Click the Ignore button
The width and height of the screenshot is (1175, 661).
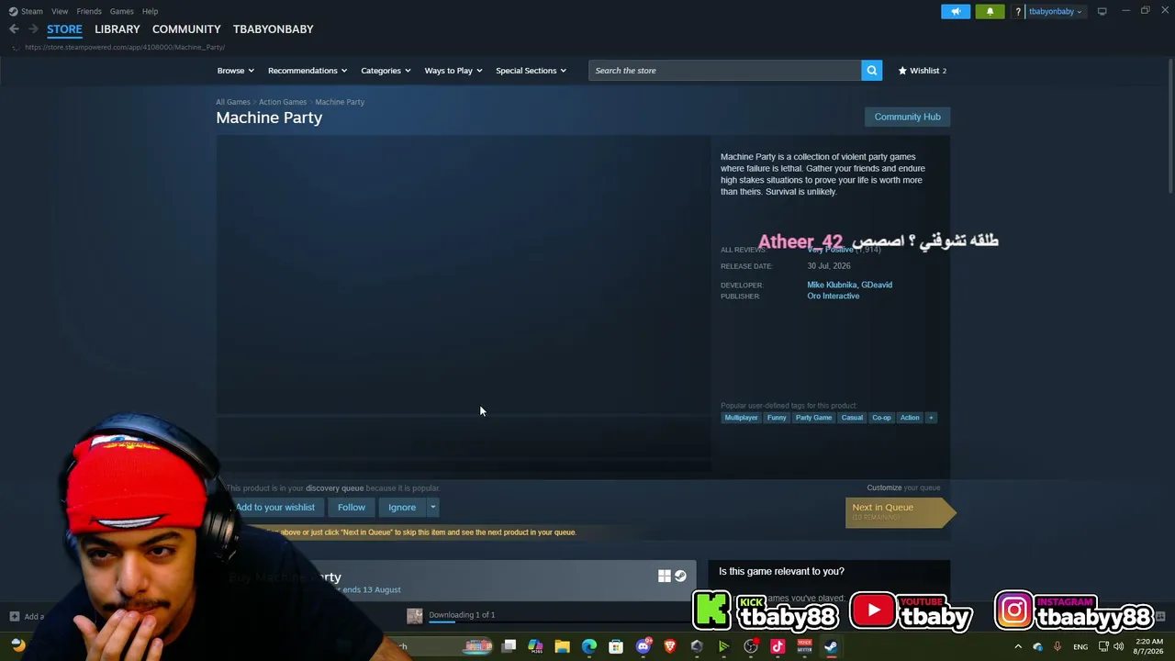402,507
